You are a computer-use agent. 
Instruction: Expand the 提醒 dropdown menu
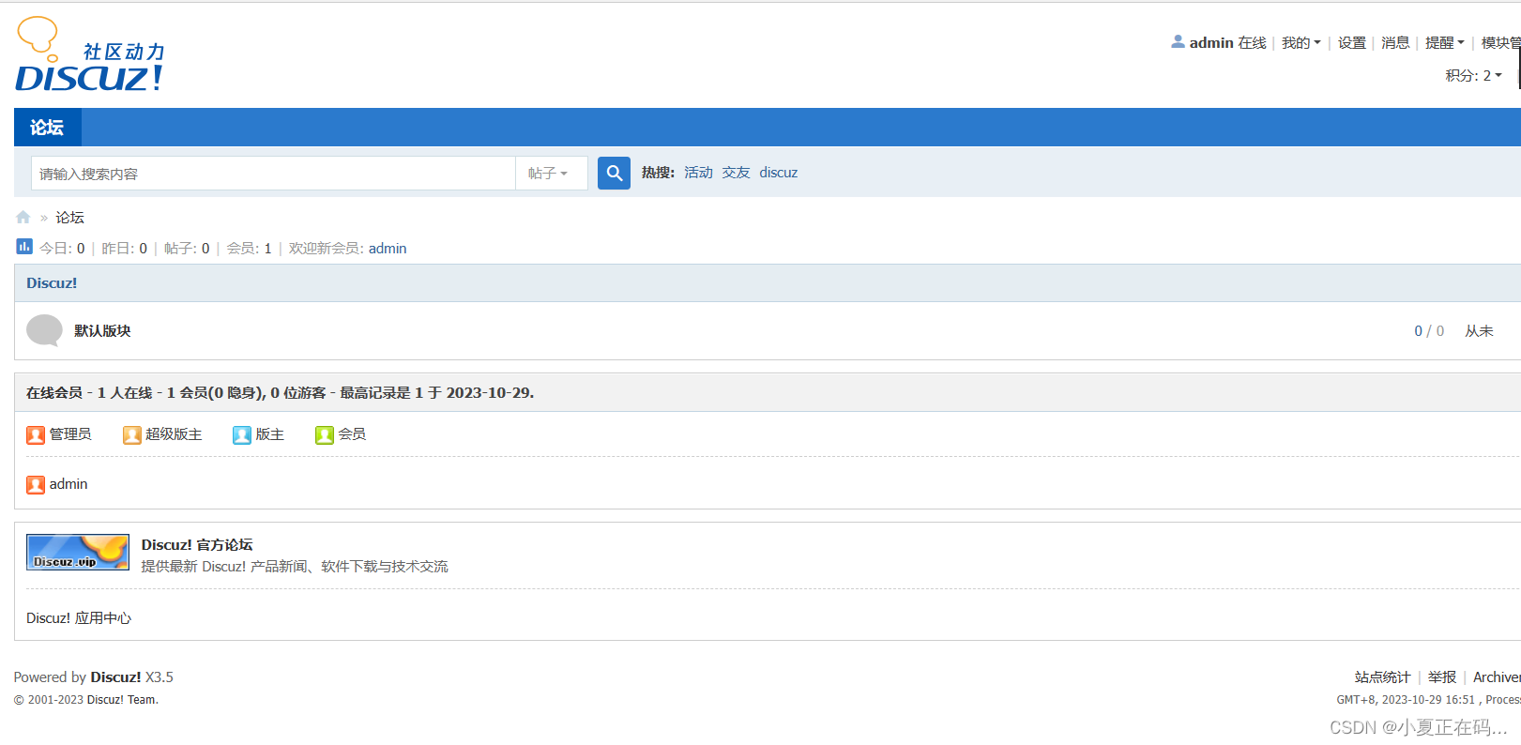[1445, 43]
